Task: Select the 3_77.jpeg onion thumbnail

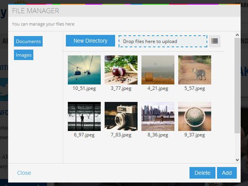Action: click(x=121, y=70)
